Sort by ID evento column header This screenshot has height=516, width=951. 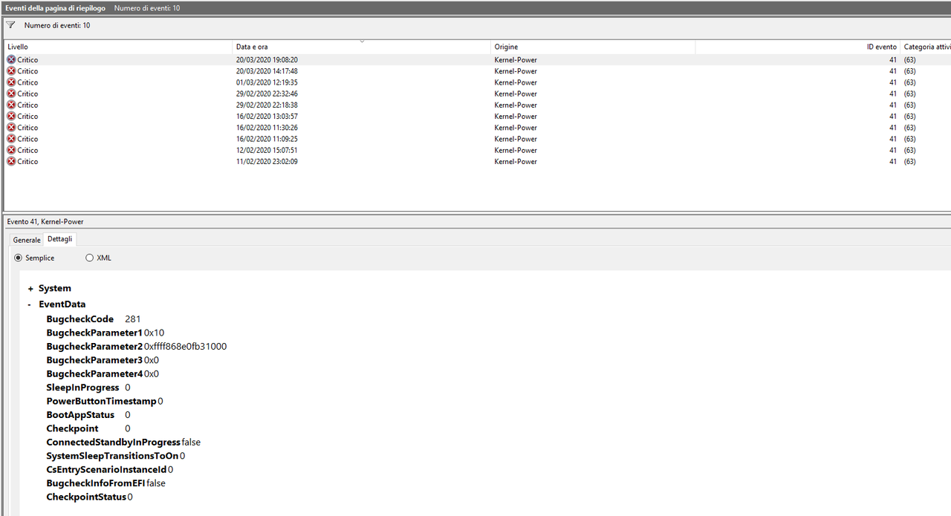(x=797, y=47)
